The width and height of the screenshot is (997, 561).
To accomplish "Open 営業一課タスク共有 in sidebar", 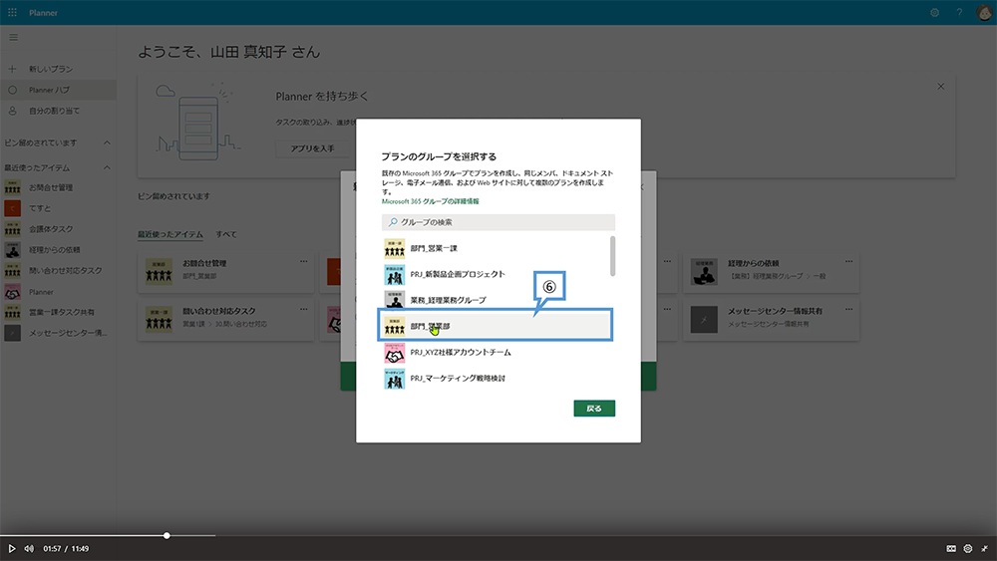I will tap(58, 312).
